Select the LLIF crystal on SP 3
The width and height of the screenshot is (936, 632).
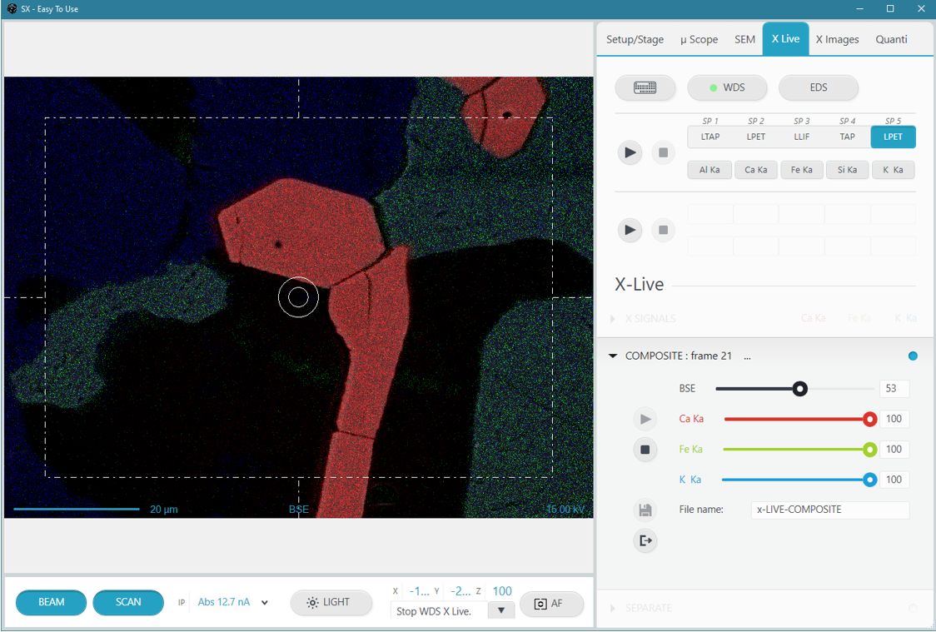click(x=801, y=137)
